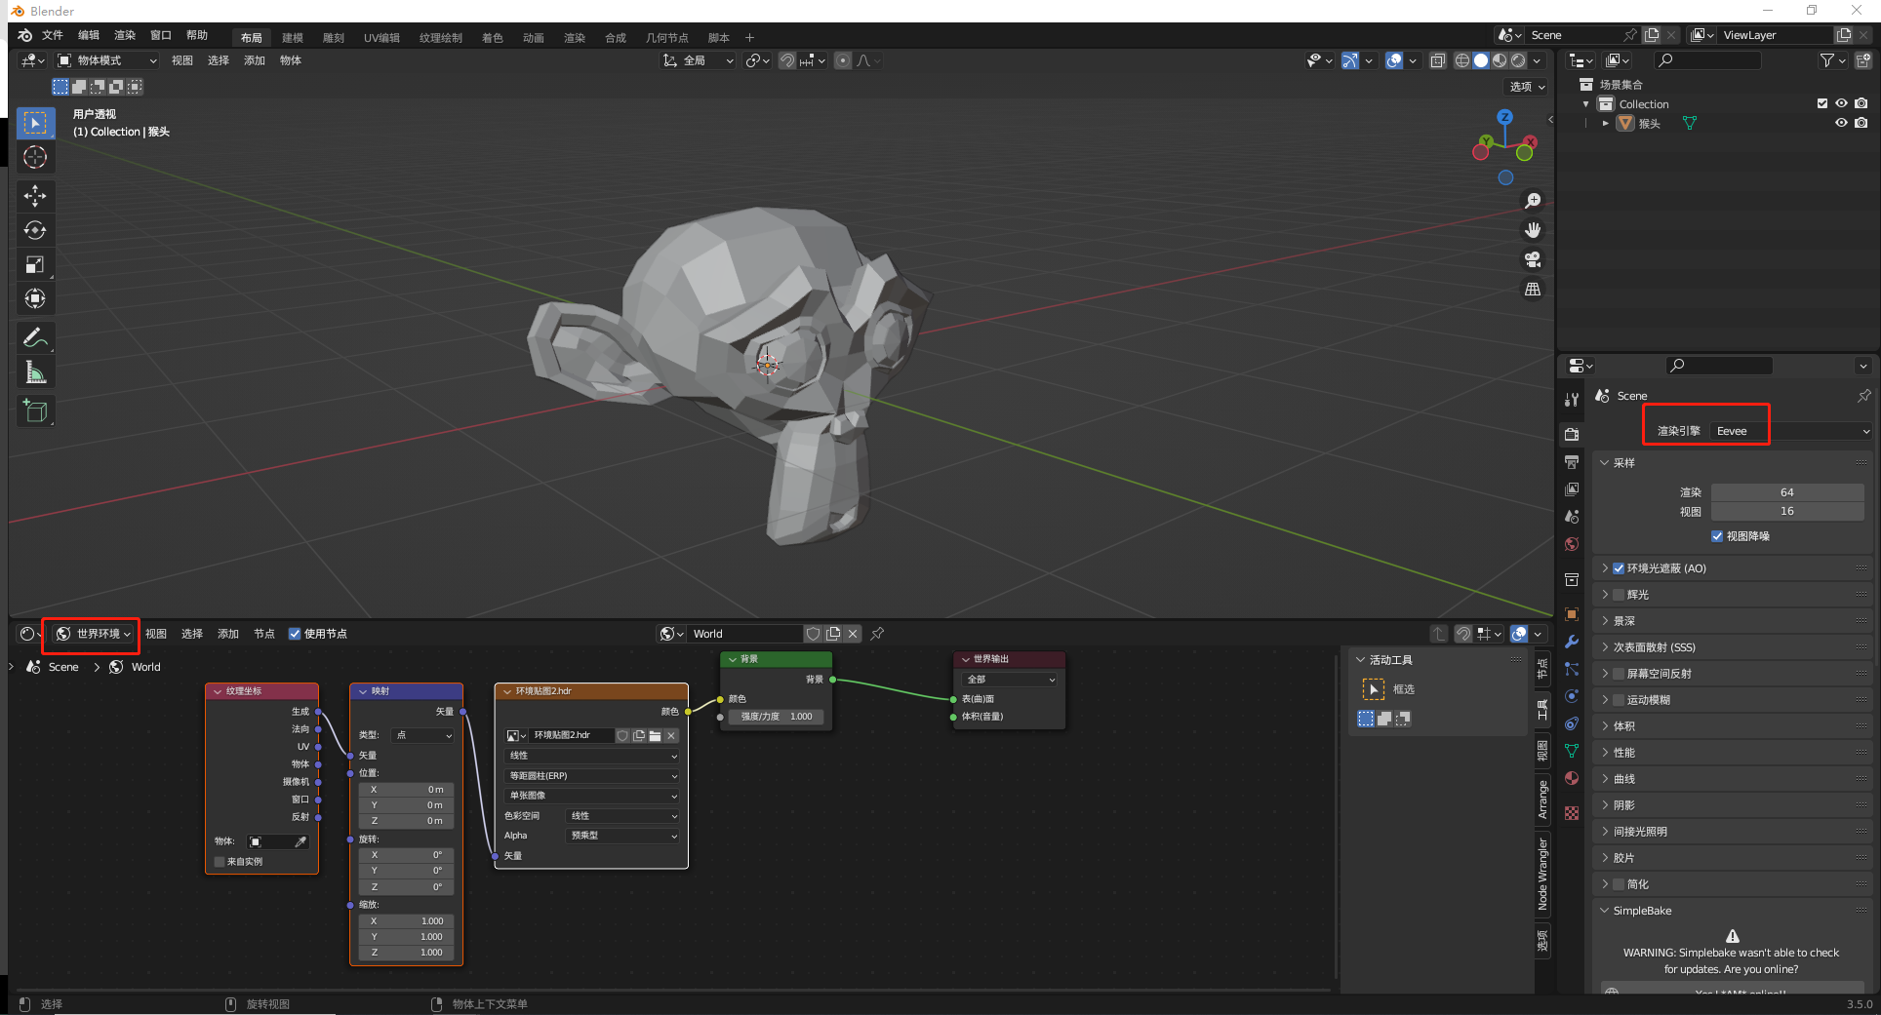
Task: Disable the 视图降噪 checkbox
Action: coord(1717,536)
